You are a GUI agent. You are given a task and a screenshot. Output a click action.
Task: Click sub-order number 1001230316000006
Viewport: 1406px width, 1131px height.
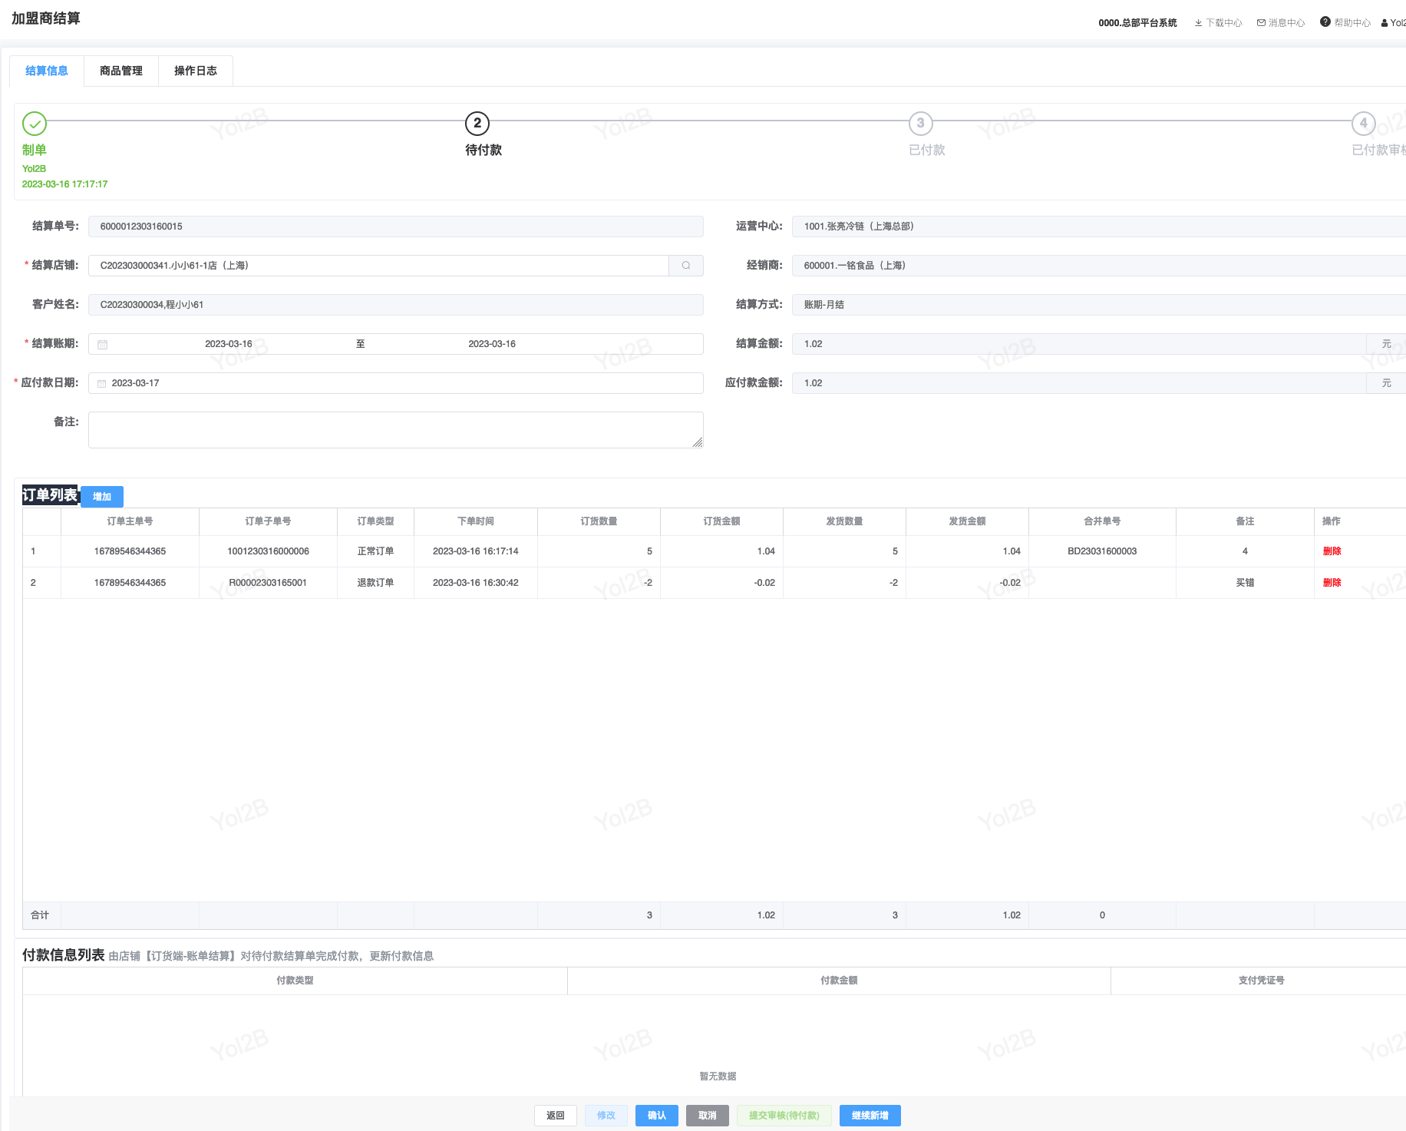pos(268,551)
